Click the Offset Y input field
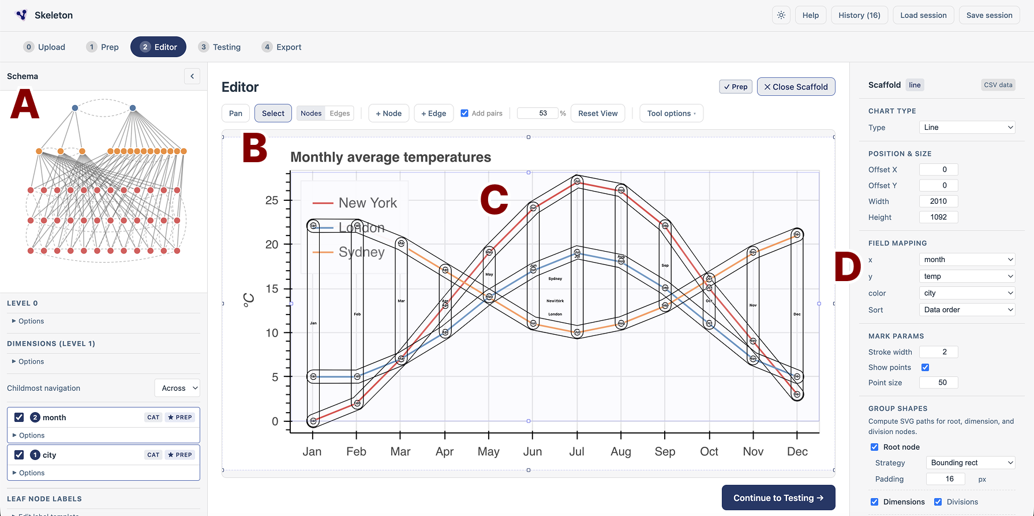 pos(939,185)
